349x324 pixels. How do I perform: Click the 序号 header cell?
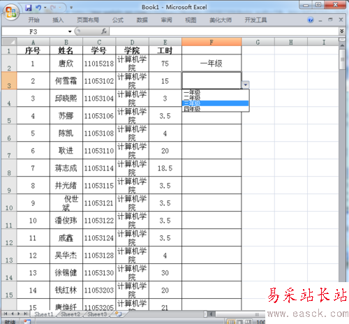[33, 50]
